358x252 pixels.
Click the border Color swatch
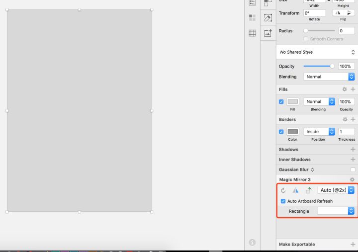(x=293, y=132)
